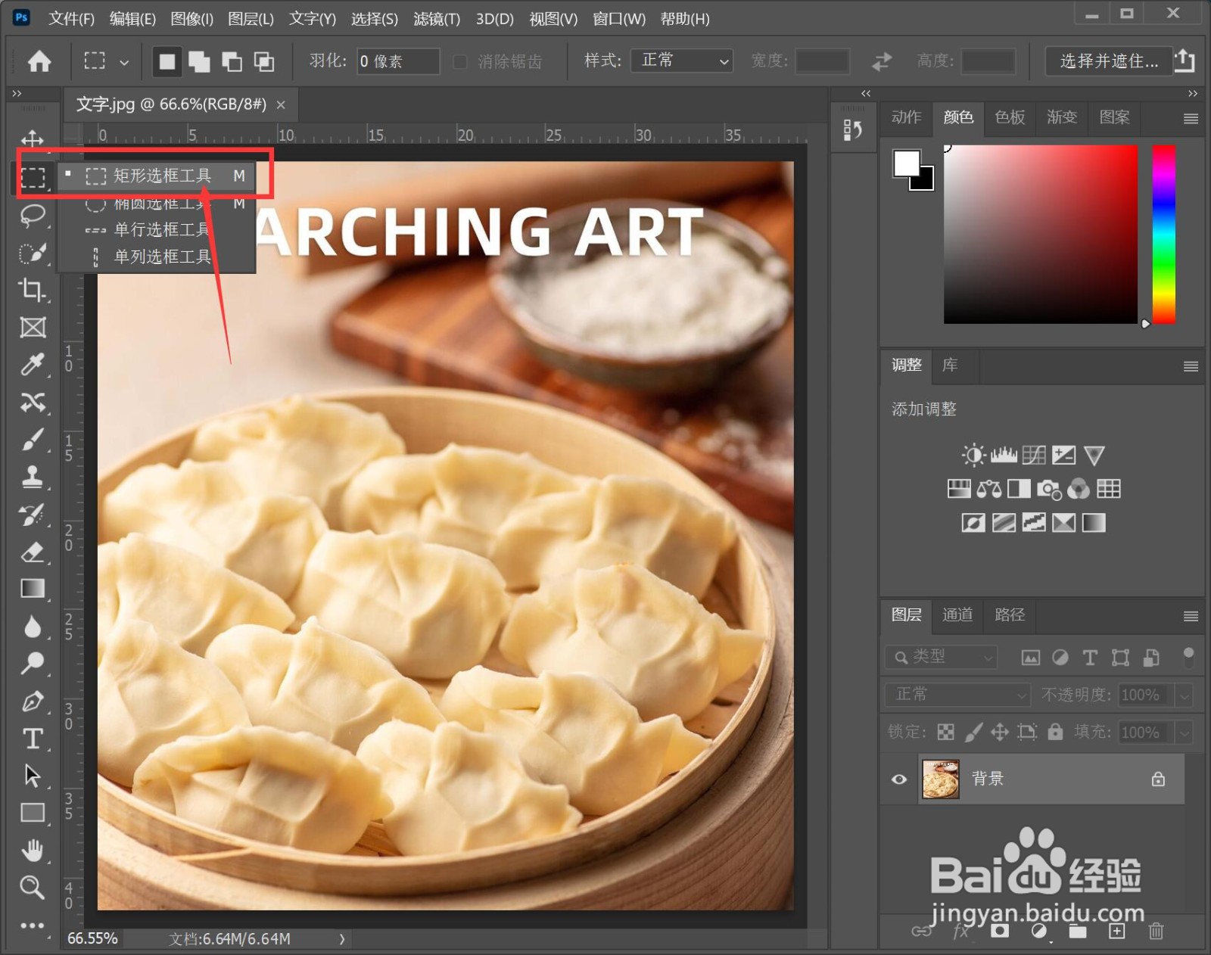This screenshot has width=1211, height=955.
Task: Switch to the 色板 tab
Action: [x=1010, y=117]
